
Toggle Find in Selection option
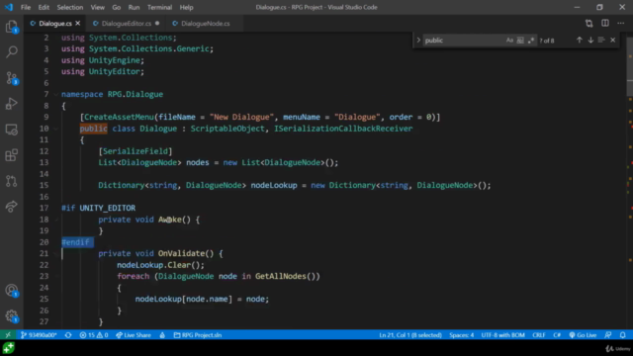coord(601,40)
